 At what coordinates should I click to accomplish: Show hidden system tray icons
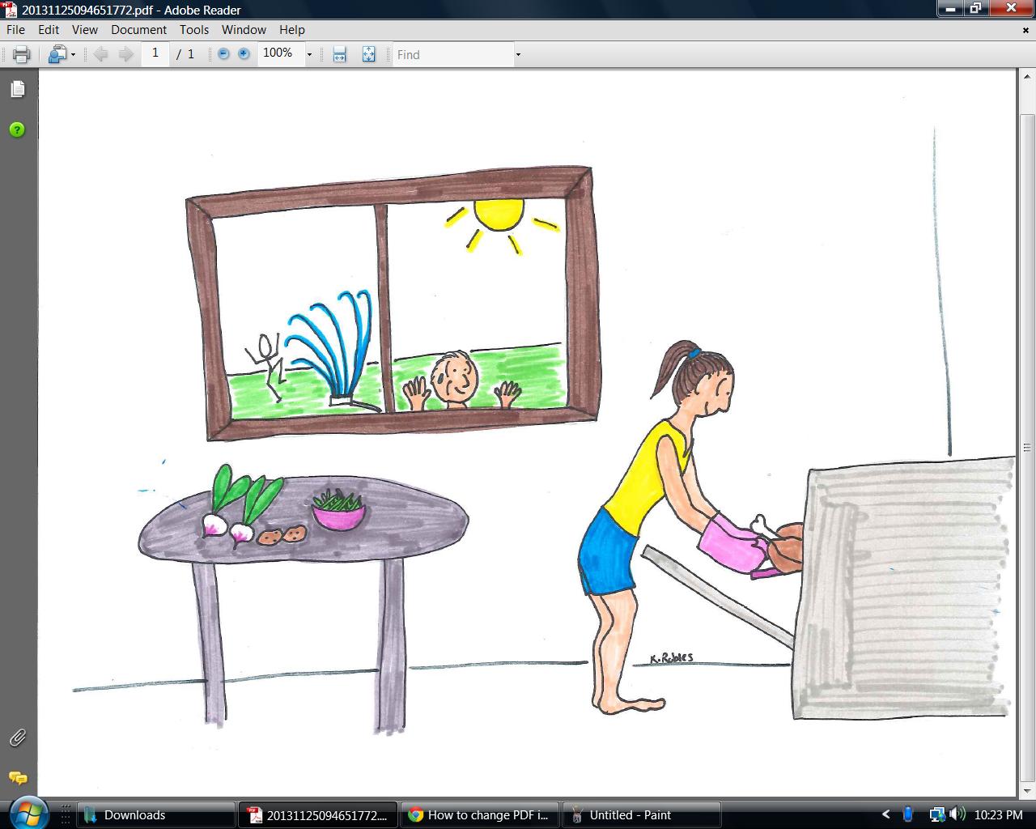point(885,814)
